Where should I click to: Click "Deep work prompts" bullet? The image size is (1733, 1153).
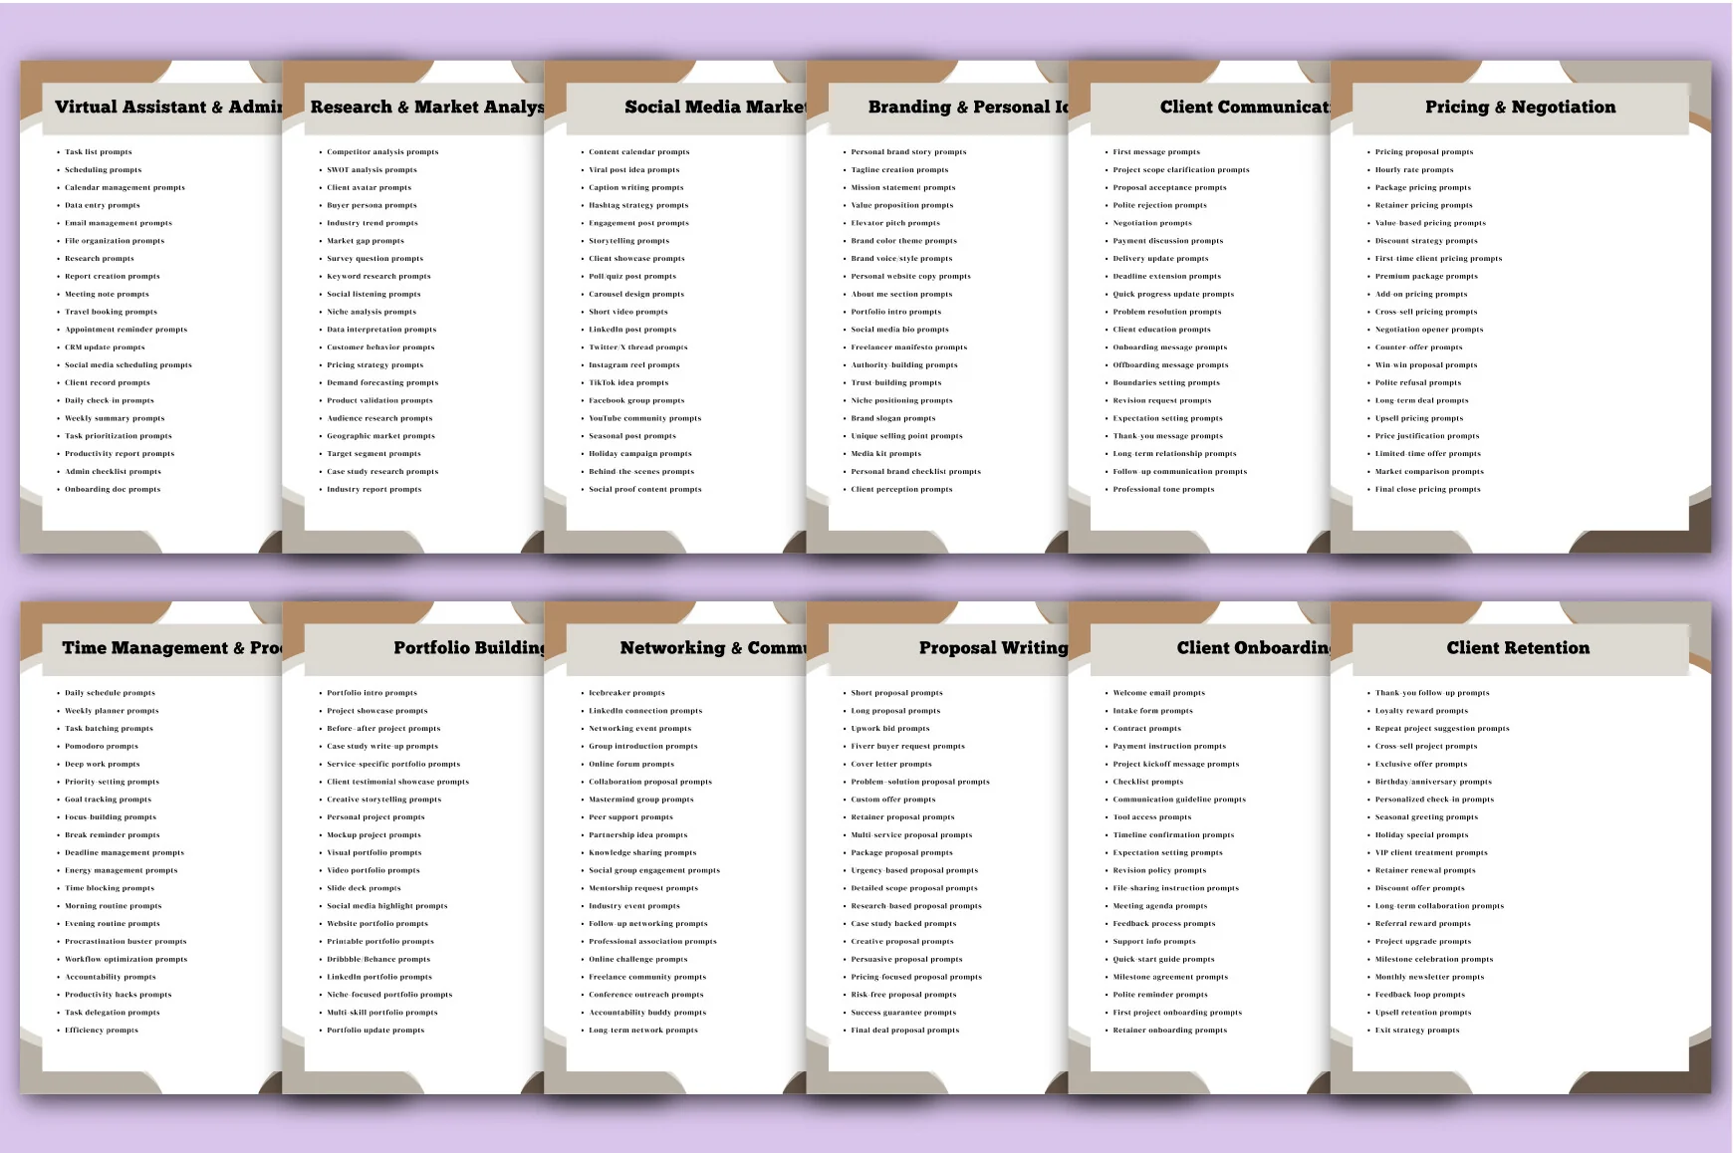pos(103,765)
